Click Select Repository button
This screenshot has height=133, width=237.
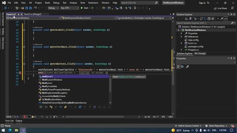coord(216,126)
